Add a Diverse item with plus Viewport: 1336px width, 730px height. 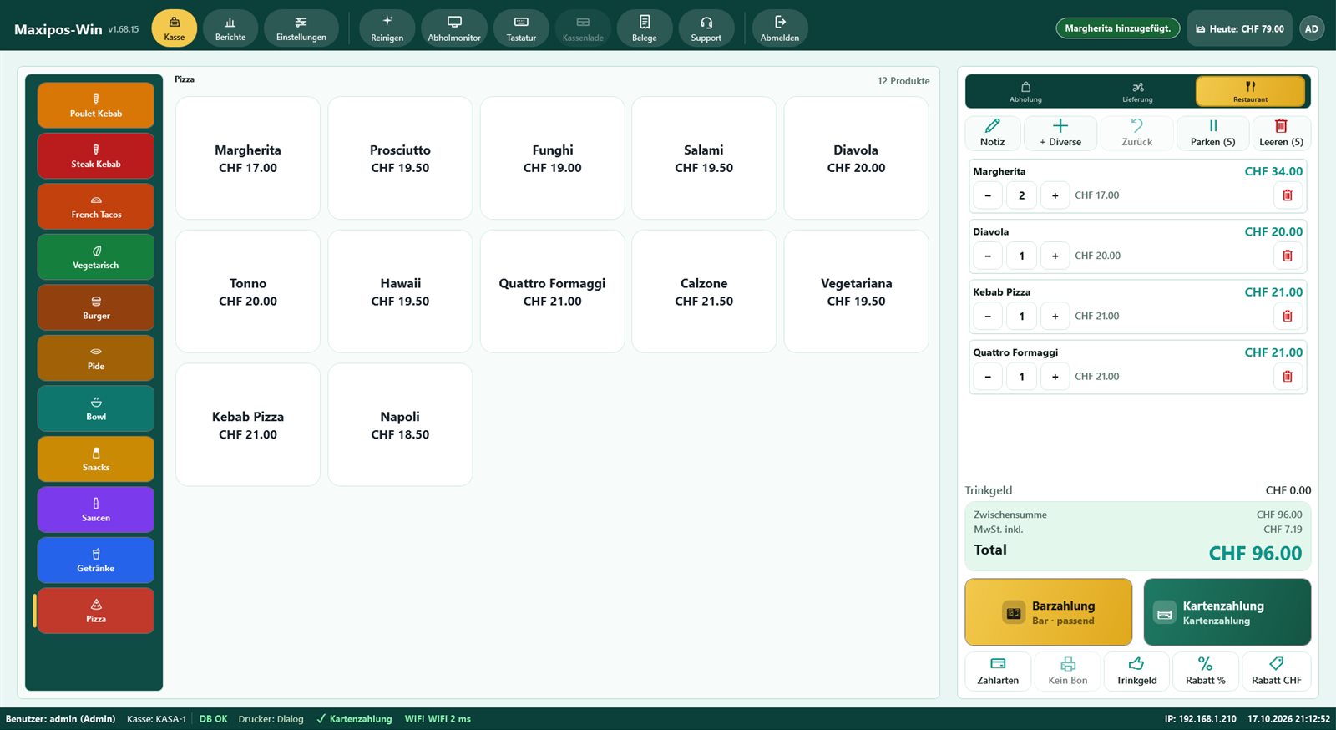tap(1060, 133)
